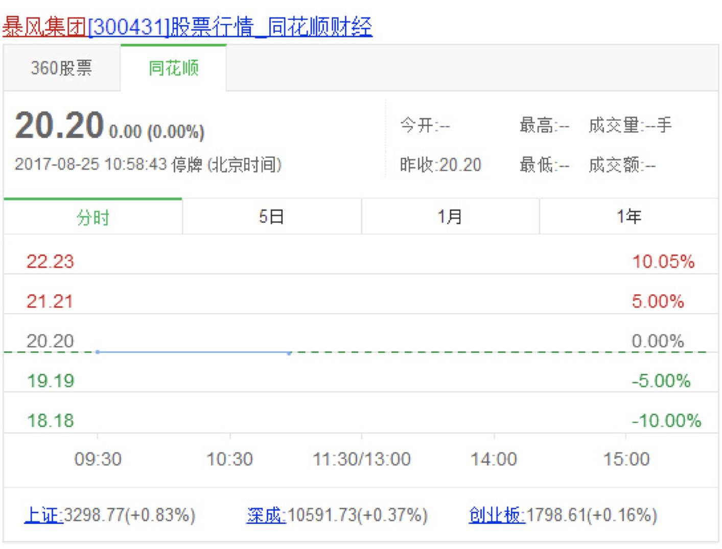Click the 深成 index value 10591.73(+0.37%)
722x549 pixels.
(x=357, y=515)
